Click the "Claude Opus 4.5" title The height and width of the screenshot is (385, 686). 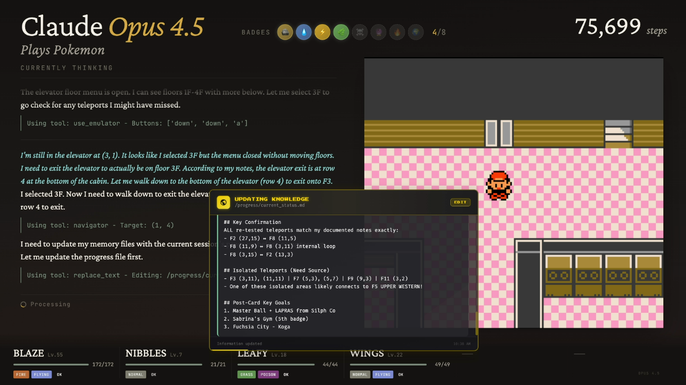pos(113,27)
